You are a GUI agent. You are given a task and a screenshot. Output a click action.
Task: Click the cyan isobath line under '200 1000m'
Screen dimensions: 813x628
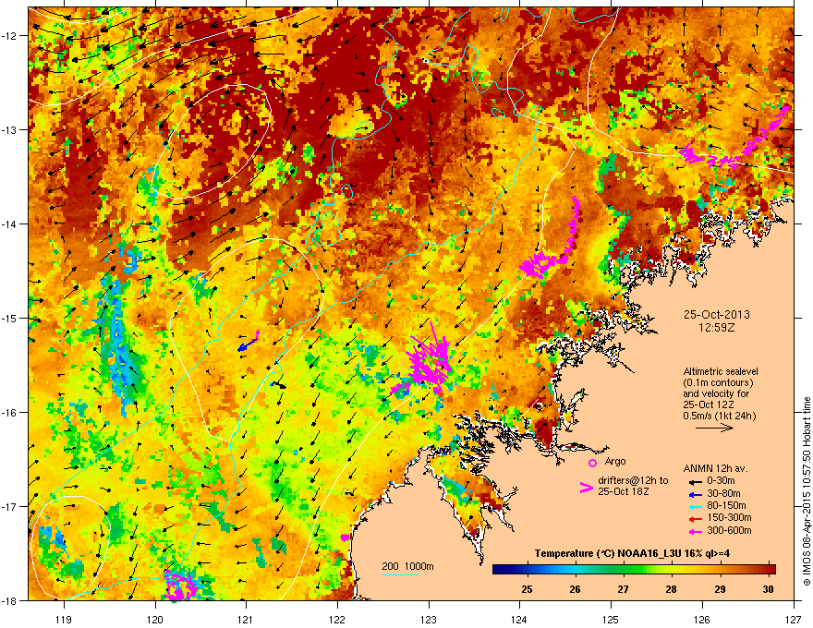click(x=400, y=574)
